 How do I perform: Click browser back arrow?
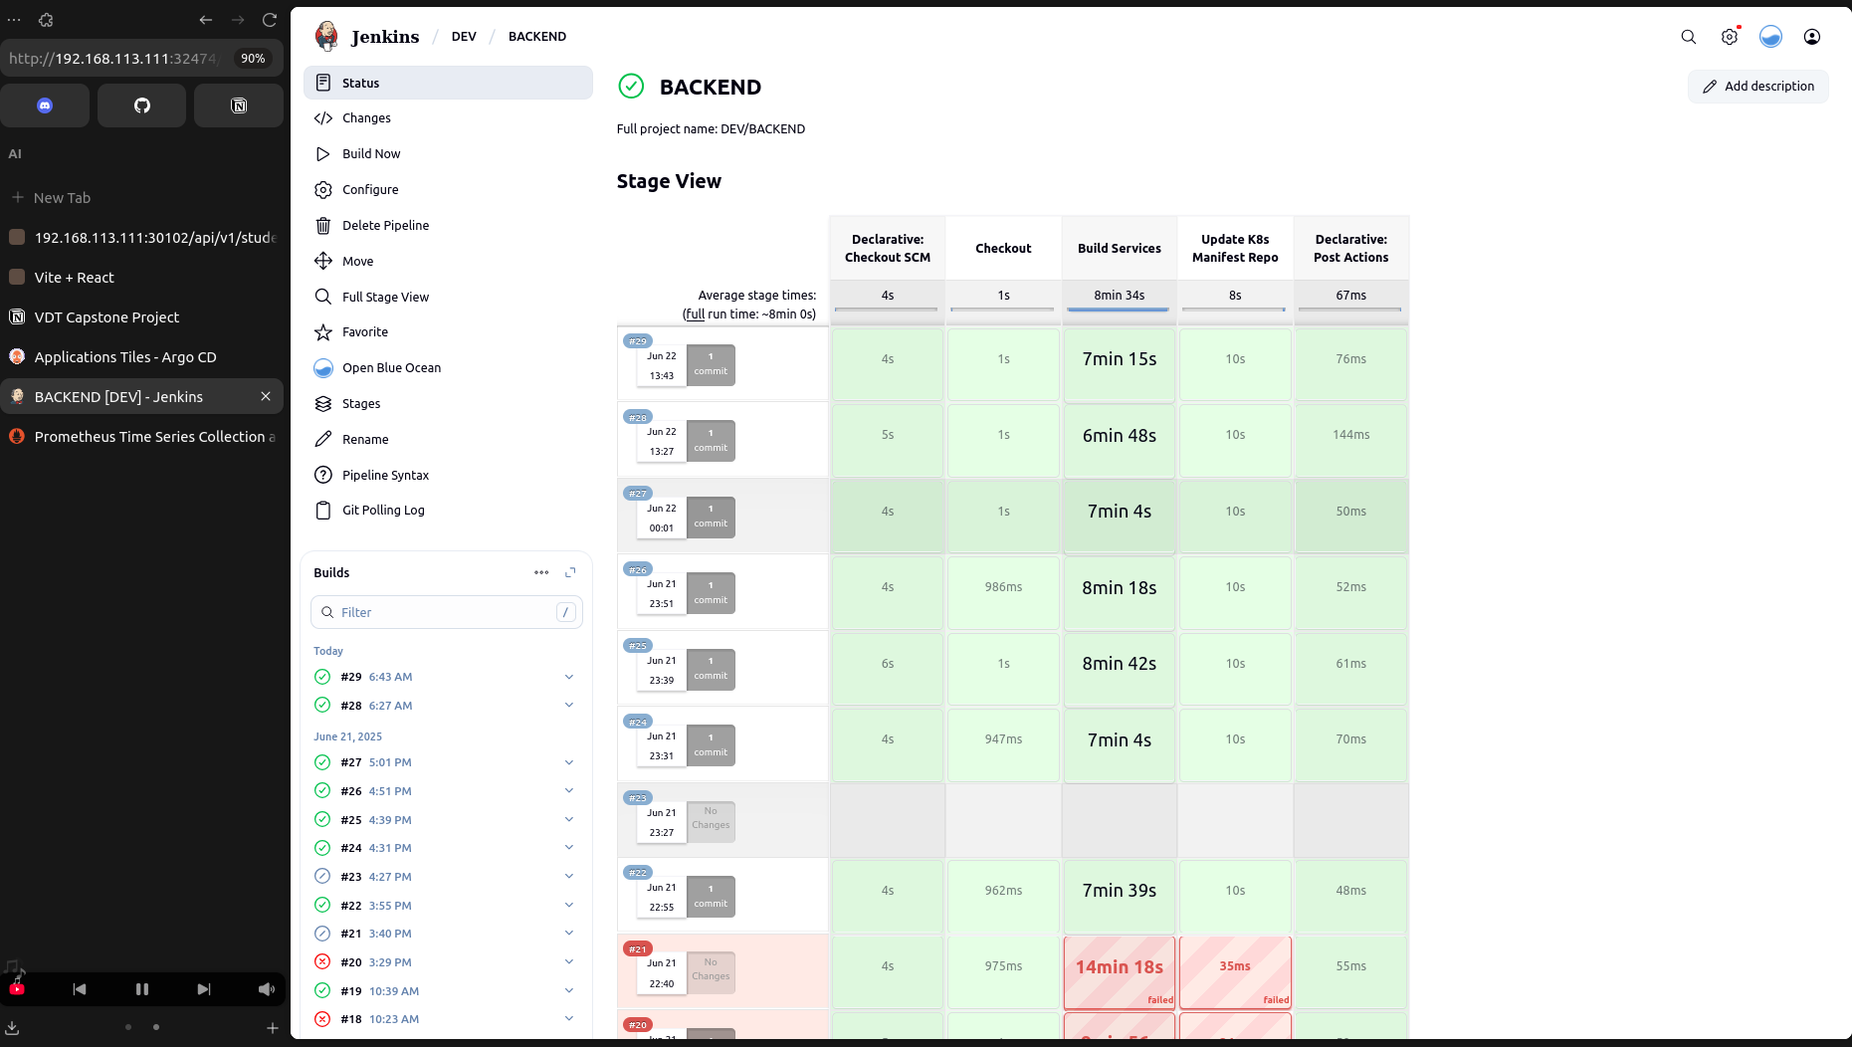pyautogui.click(x=206, y=20)
